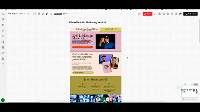Viewport: 200px width, 112px height.
Task: Click the zoom out minus button
Action: [x=182, y=84]
